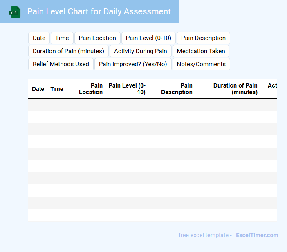Choose the Pain Description tag
This screenshot has width=287, height=252.
[203, 38]
